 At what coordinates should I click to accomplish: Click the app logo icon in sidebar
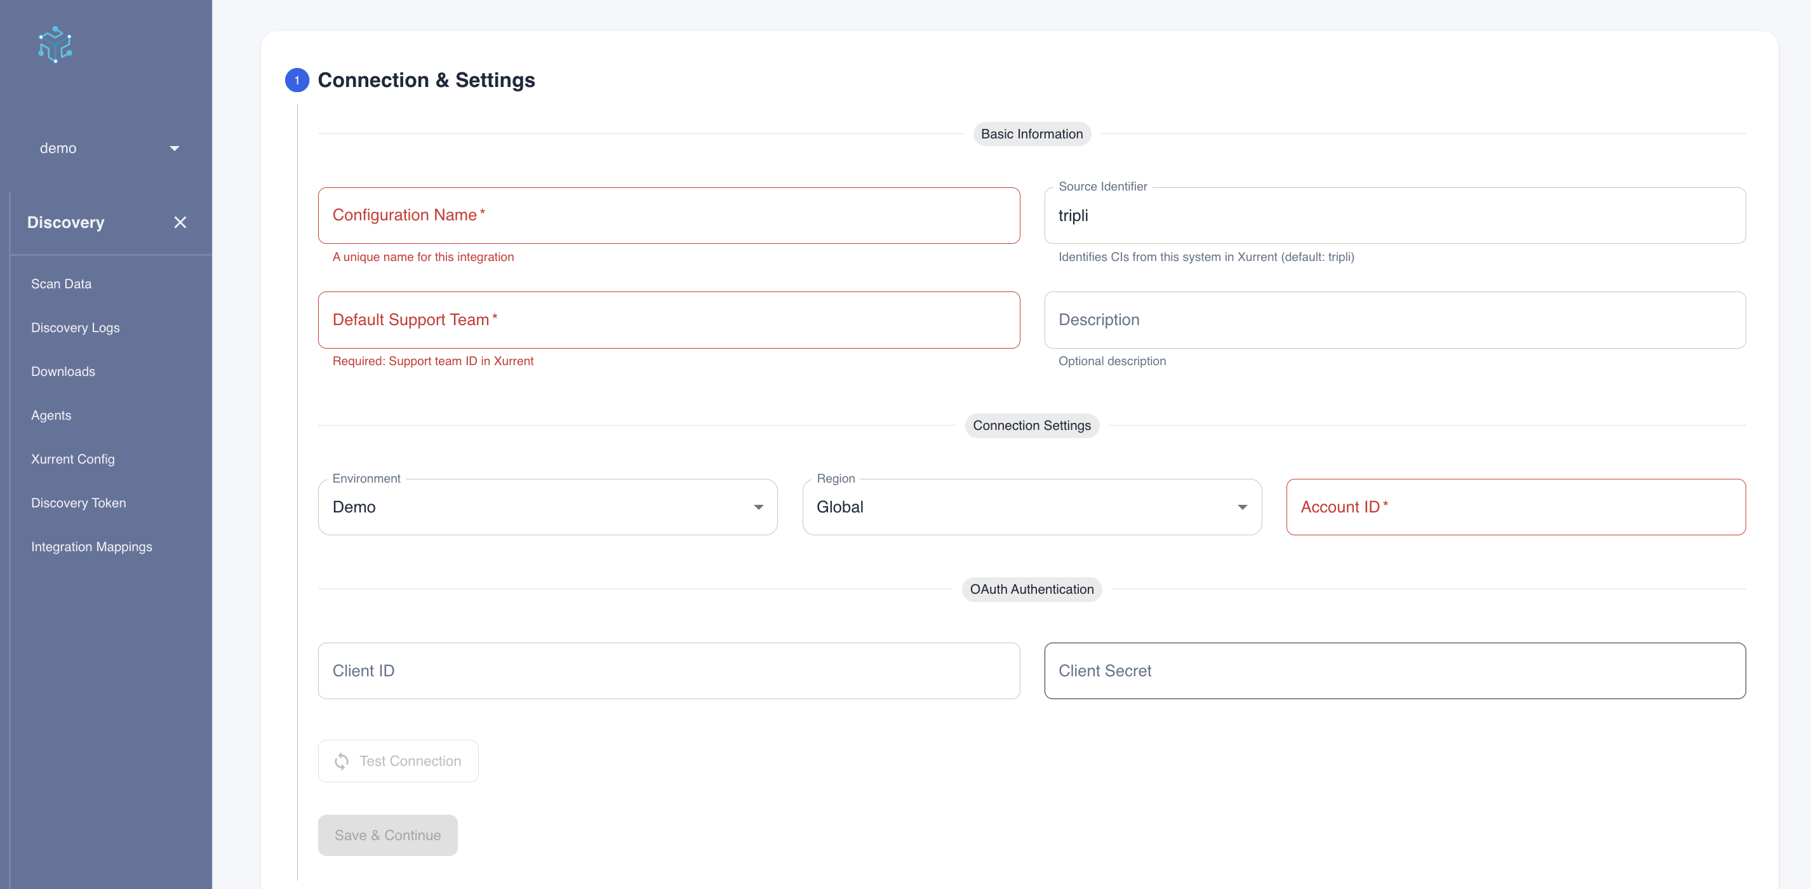pyautogui.click(x=55, y=45)
